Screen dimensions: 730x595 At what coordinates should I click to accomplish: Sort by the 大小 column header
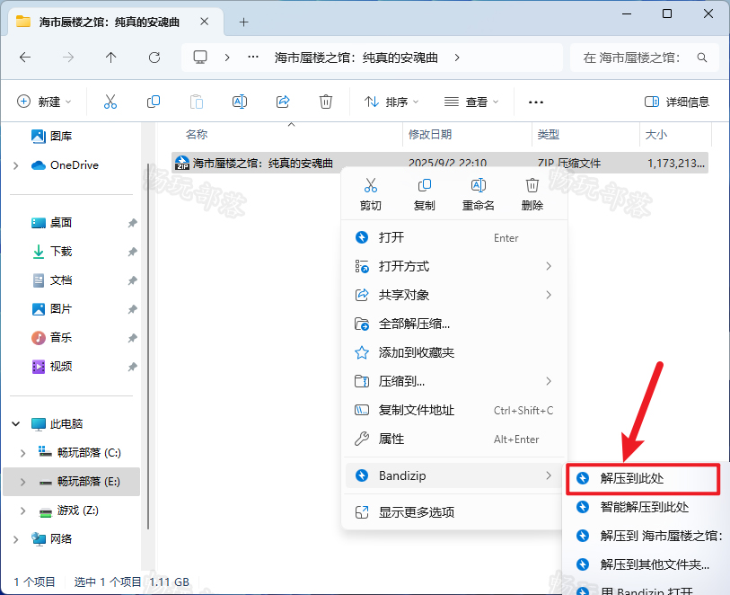(x=656, y=135)
